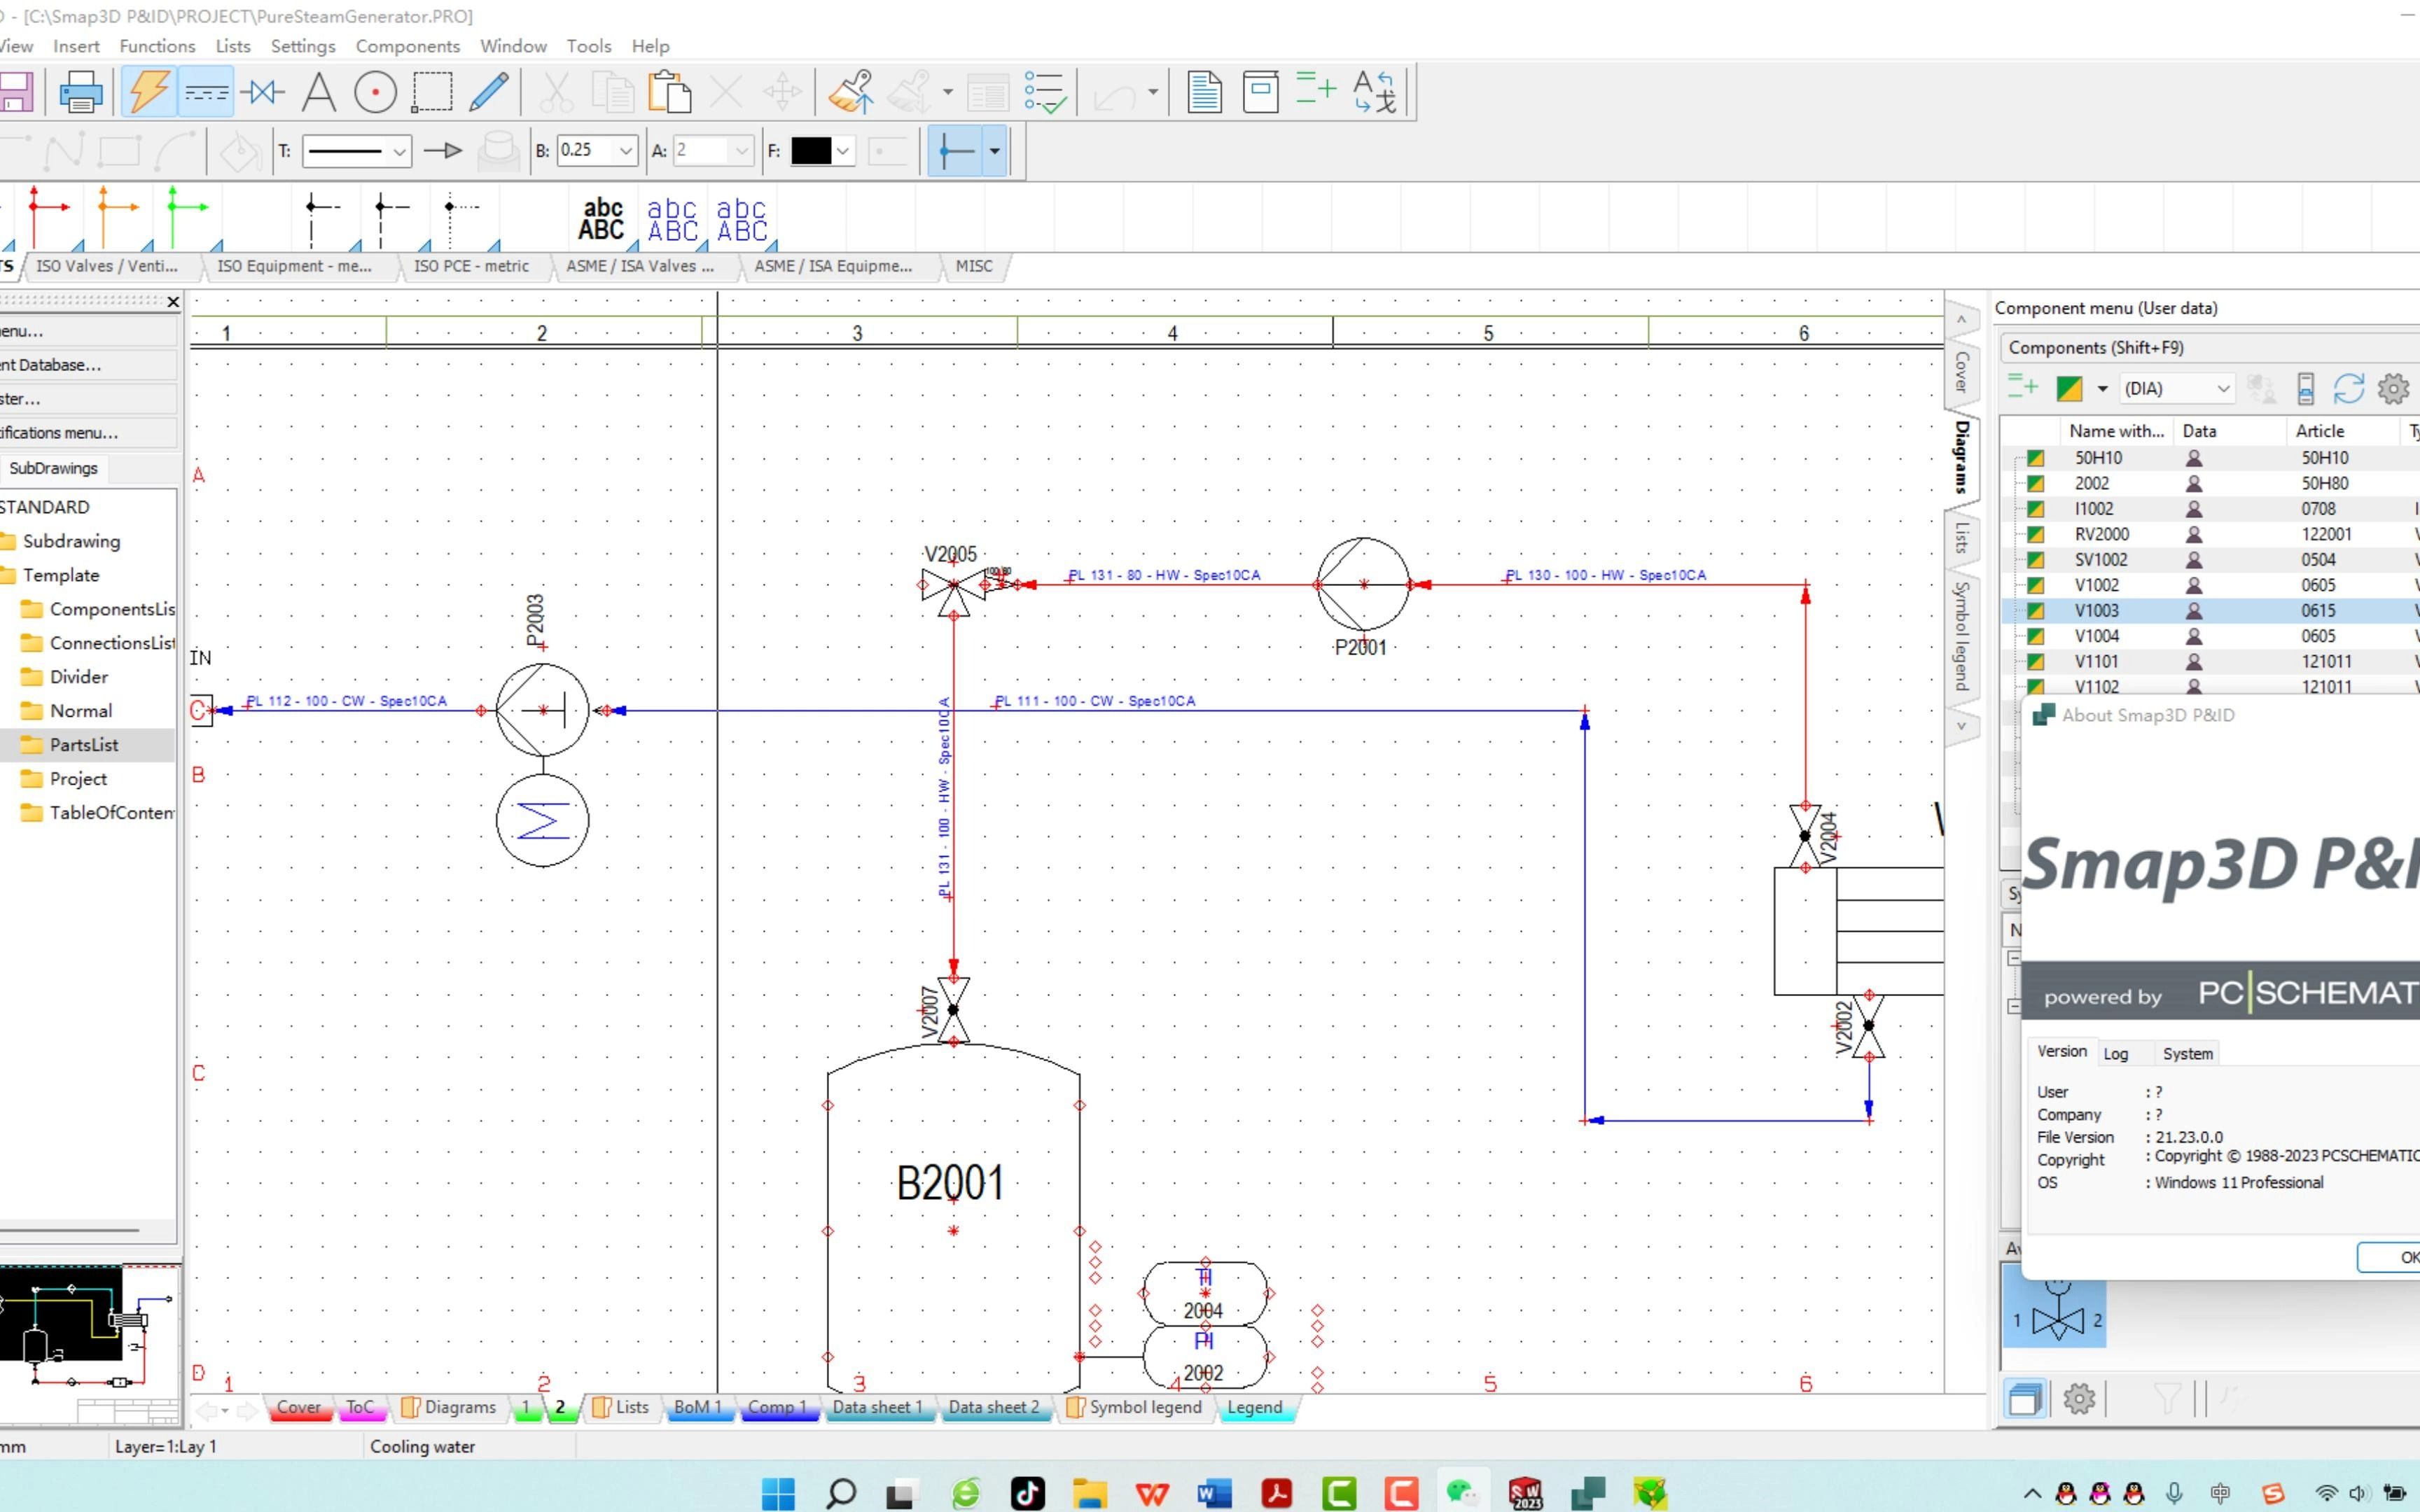This screenshot has height=1512, width=2420.
Task: Open the line width B dropdown
Action: (625, 151)
